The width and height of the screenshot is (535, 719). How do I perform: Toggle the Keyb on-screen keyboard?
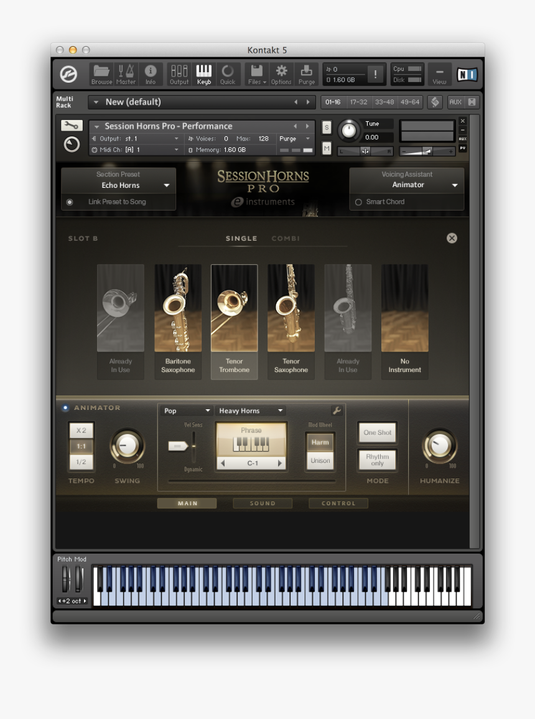point(204,74)
